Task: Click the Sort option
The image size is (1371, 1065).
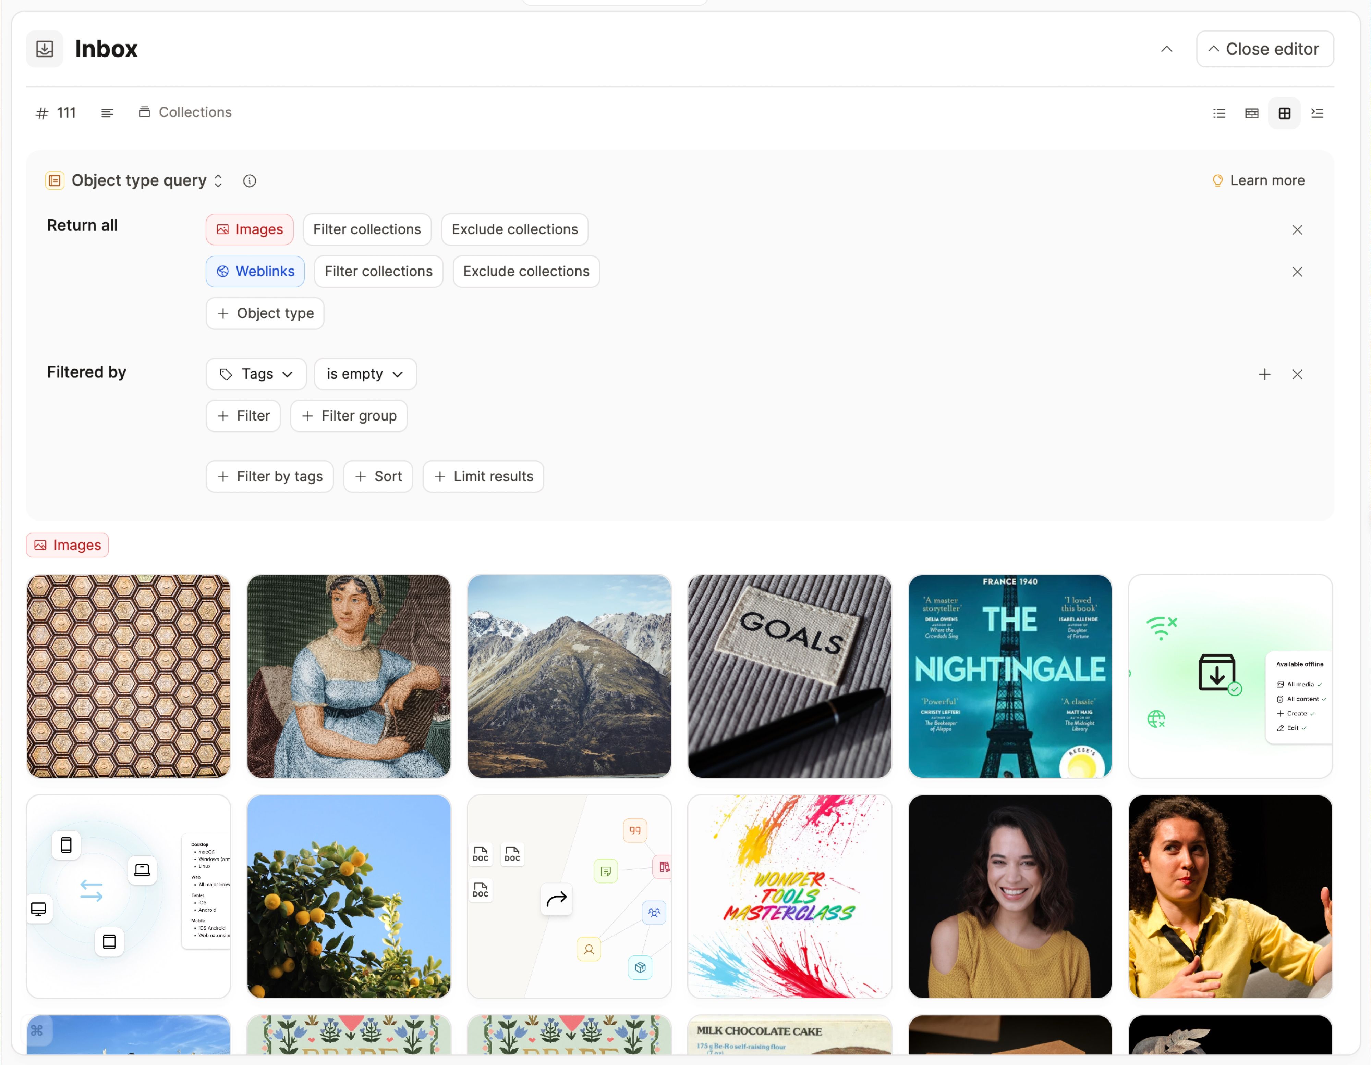Action: click(x=377, y=477)
